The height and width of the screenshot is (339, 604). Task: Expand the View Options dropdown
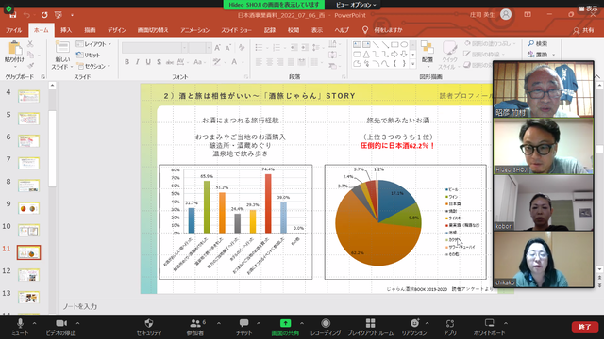click(356, 5)
